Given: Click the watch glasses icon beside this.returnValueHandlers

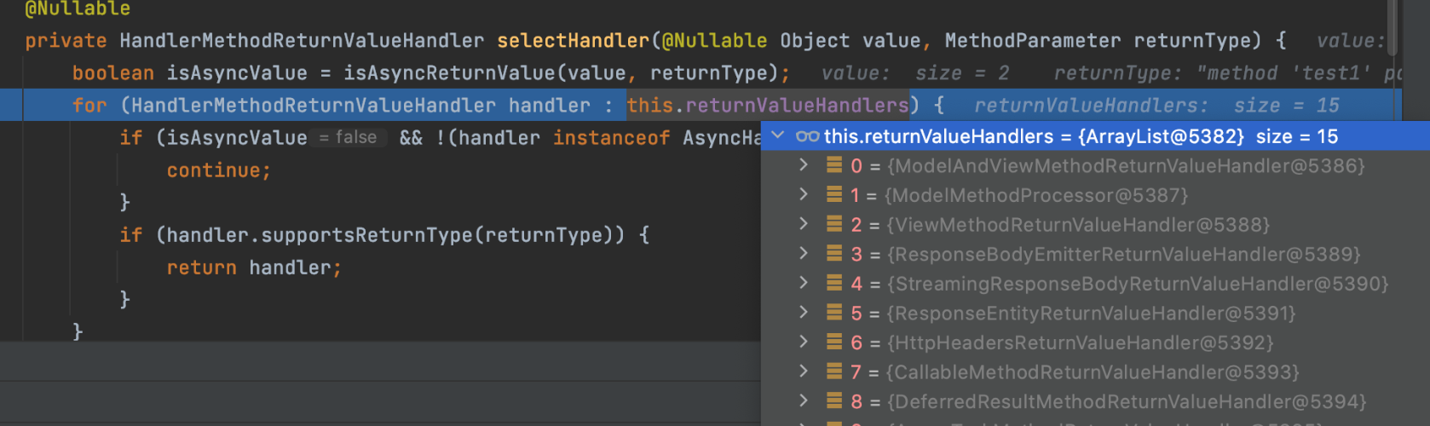Looking at the screenshot, I should 807,136.
